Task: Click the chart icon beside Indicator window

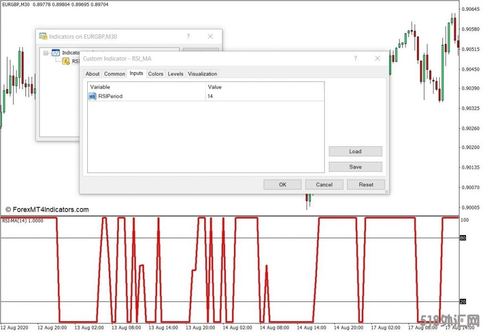Action: point(56,53)
